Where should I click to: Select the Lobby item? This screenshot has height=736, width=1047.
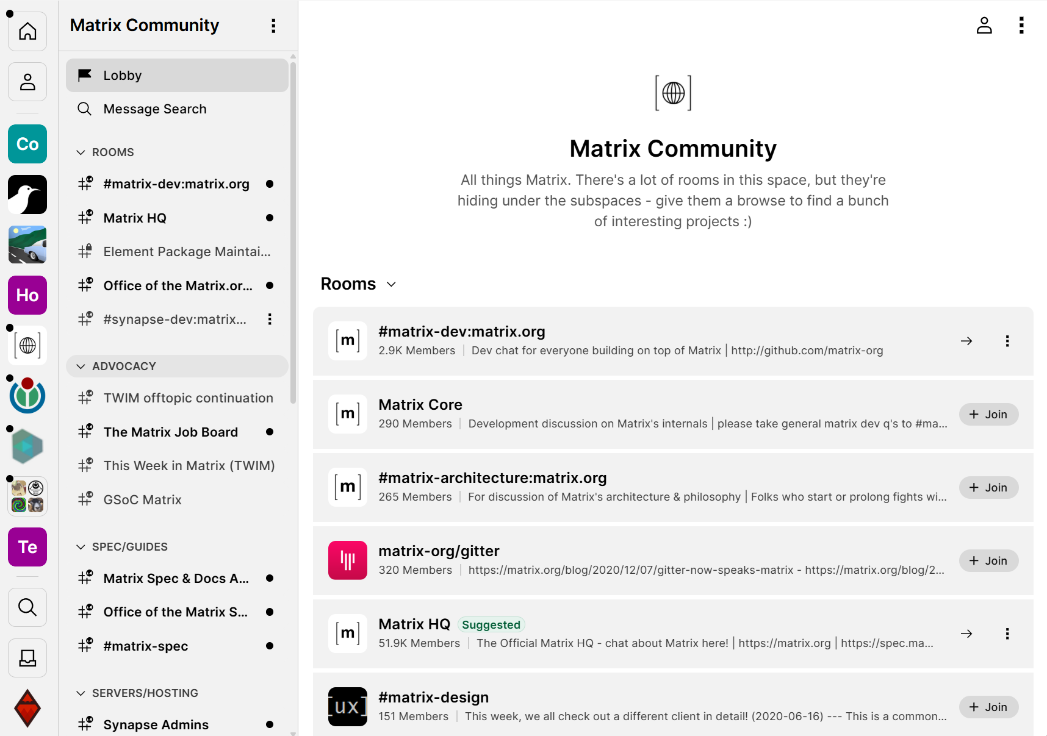177,76
